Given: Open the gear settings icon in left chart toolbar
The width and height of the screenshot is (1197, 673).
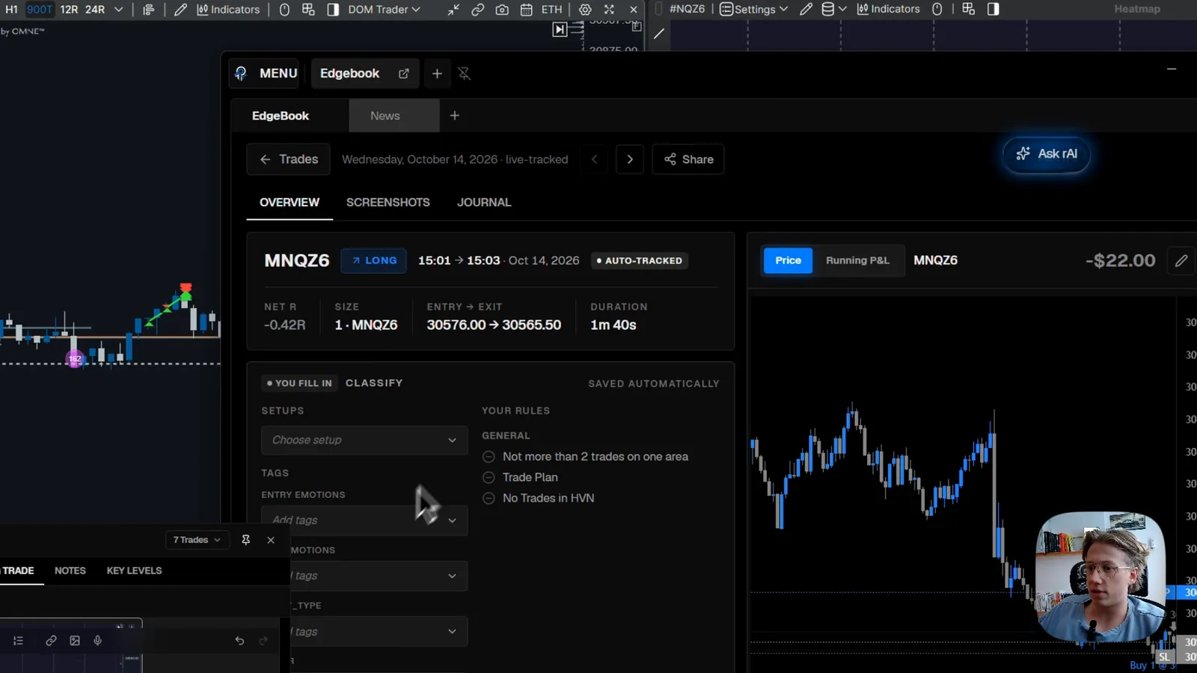Looking at the screenshot, I should tap(585, 10).
